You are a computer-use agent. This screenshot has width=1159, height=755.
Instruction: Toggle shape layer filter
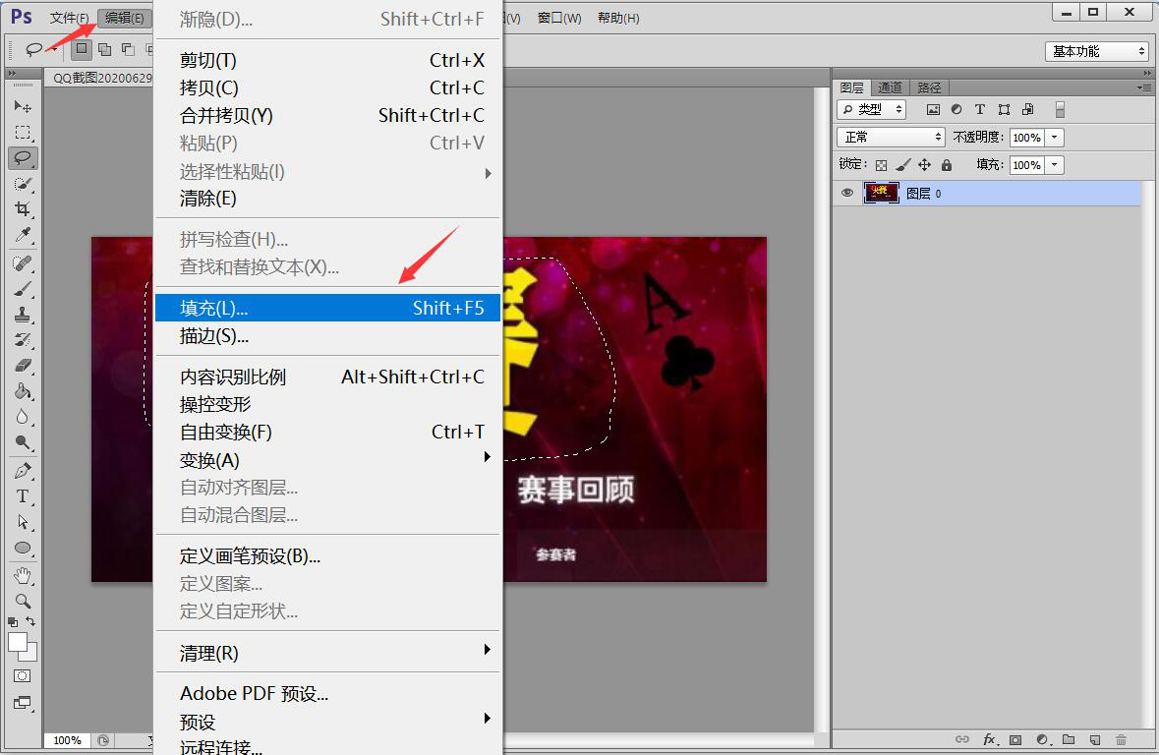click(1004, 109)
